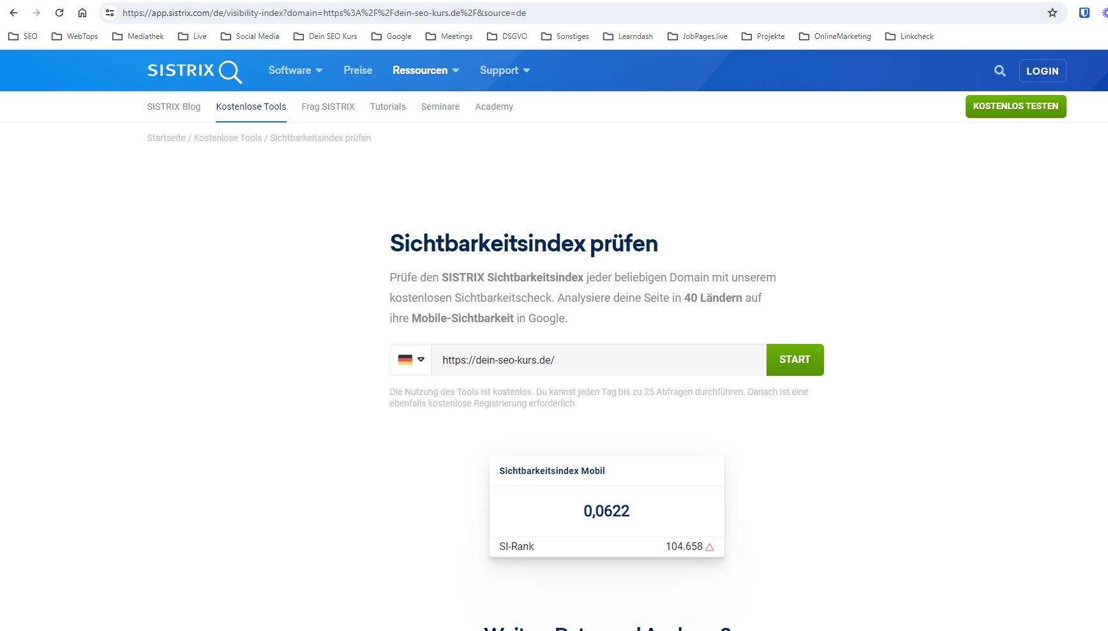Open the Preise menu item
Viewport: 1108px width, 631px height.
(357, 70)
